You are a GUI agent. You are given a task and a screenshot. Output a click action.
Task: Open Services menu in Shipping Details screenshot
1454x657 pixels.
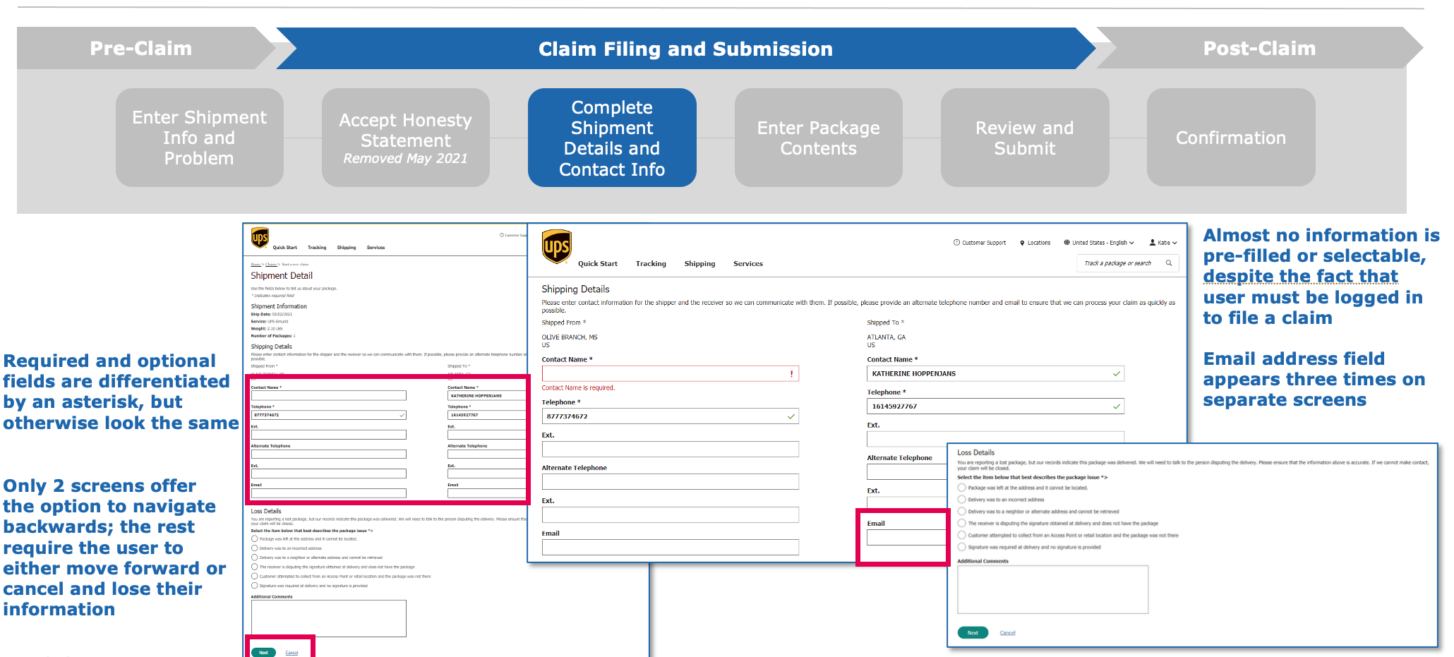tap(748, 264)
